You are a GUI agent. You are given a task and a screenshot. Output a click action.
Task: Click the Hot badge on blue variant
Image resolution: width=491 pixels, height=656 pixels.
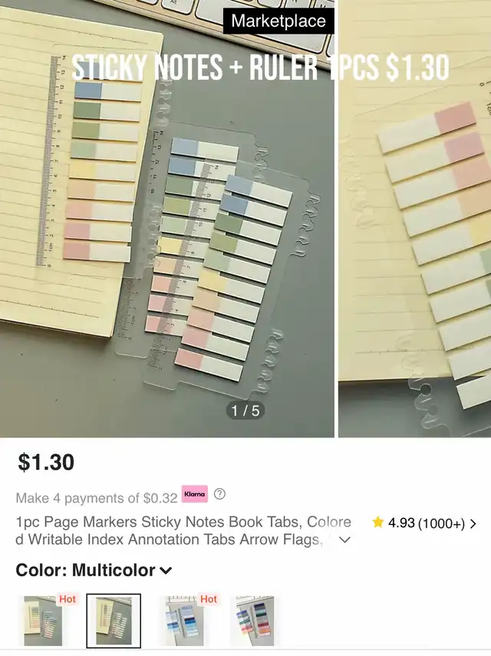(208, 599)
